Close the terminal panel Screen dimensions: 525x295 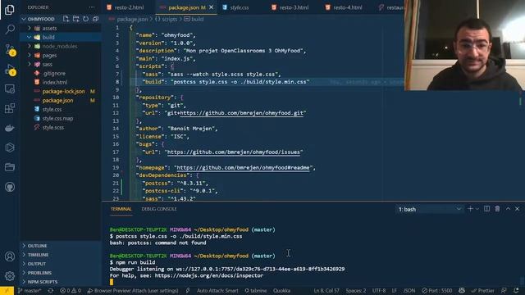(518, 209)
